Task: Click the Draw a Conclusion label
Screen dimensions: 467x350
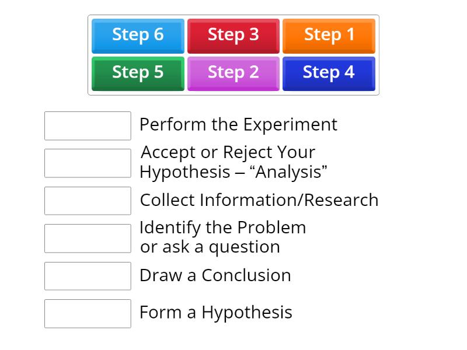Action: coord(215,275)
